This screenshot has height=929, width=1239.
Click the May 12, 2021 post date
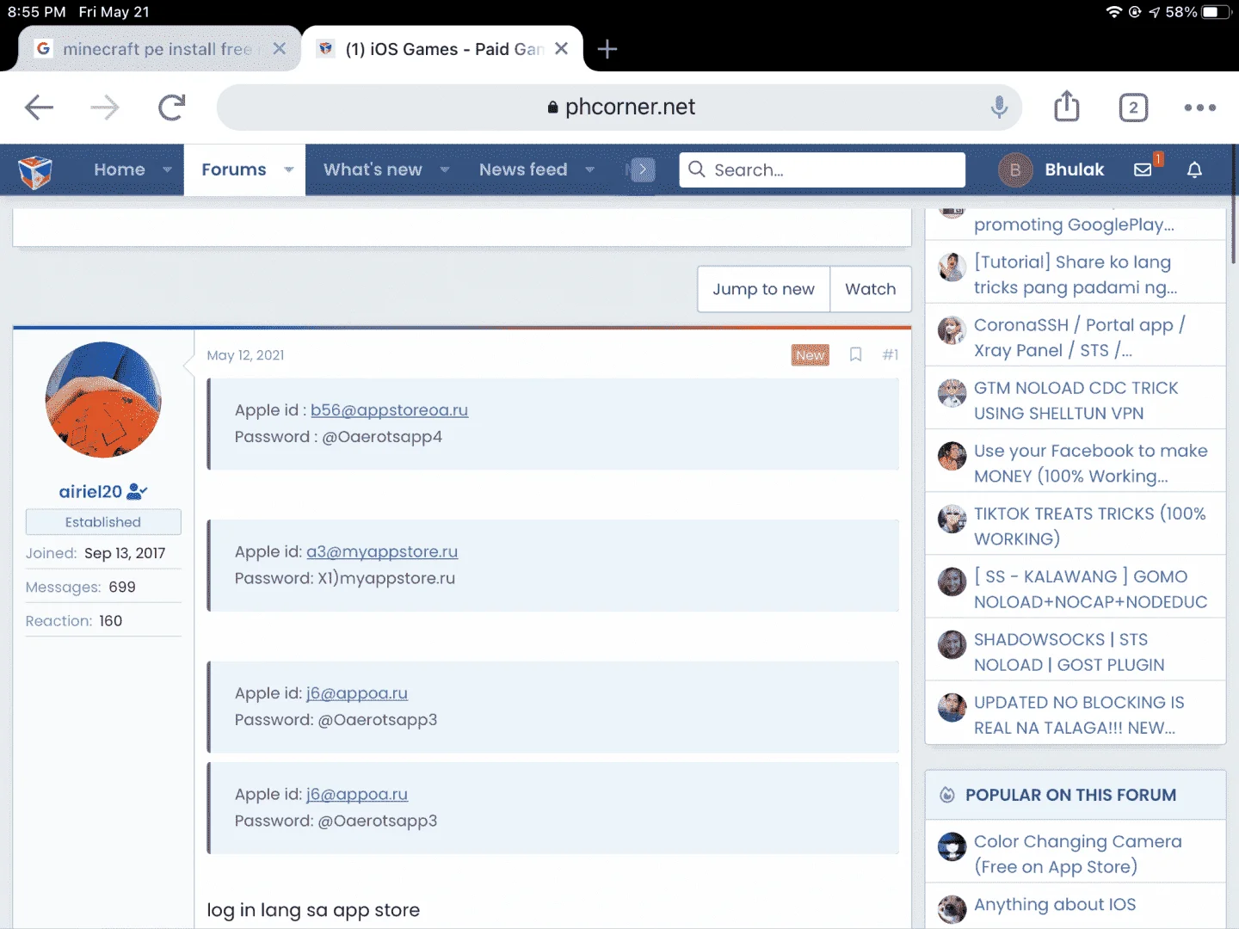[x=245, y=355]
